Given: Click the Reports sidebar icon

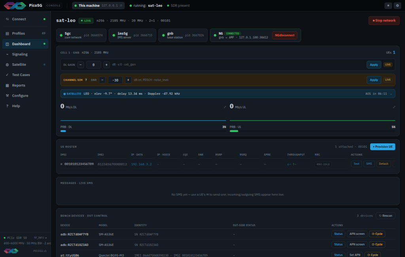Looking at the screenshot, I should pyautogui.click(x=7, y=85).
